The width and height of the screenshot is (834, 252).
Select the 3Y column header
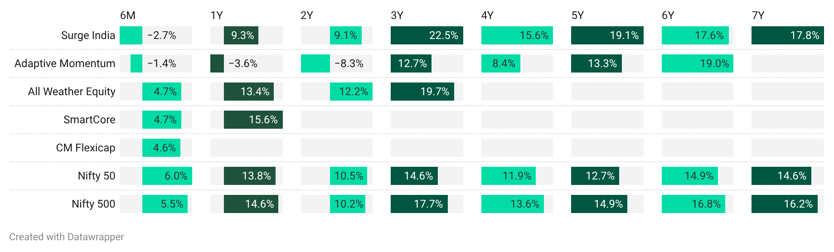[397, 15]
